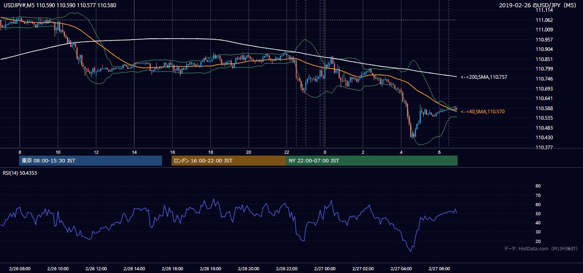Click the 40 SMA 110.570 label
Viewport: 583px width, 273px height.
coord(483,111)
